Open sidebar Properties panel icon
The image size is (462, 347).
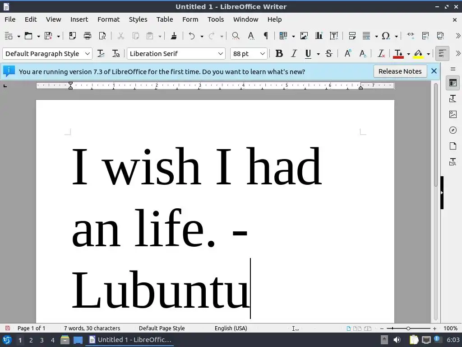click(453, 83)
